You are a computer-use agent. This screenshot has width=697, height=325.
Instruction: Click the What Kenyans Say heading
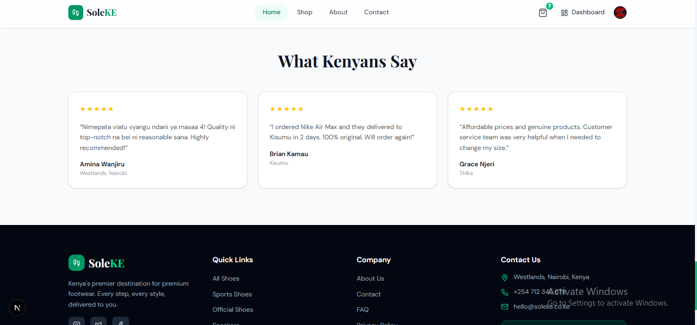pyautogui.click(x=347, y=61)
